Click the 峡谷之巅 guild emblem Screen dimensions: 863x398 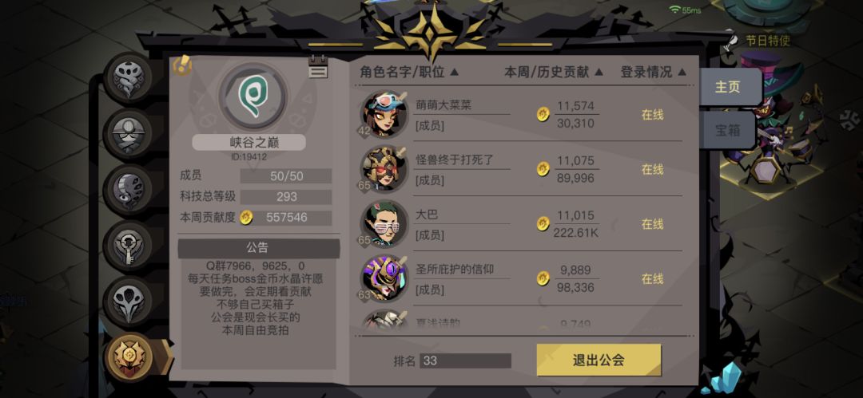point(253,97)
